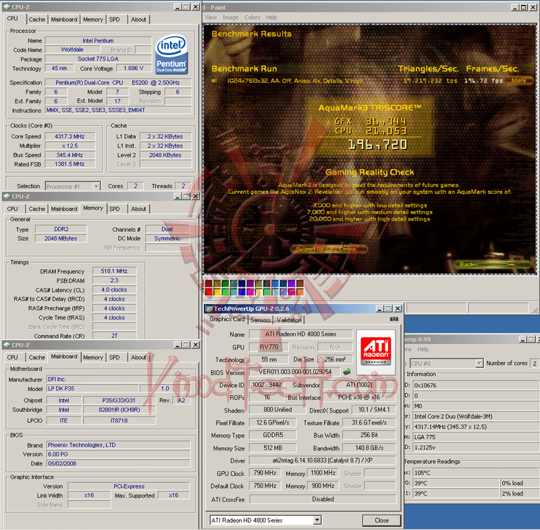Open the disabled Processor #1 selection dropdown

click(97, 186)
